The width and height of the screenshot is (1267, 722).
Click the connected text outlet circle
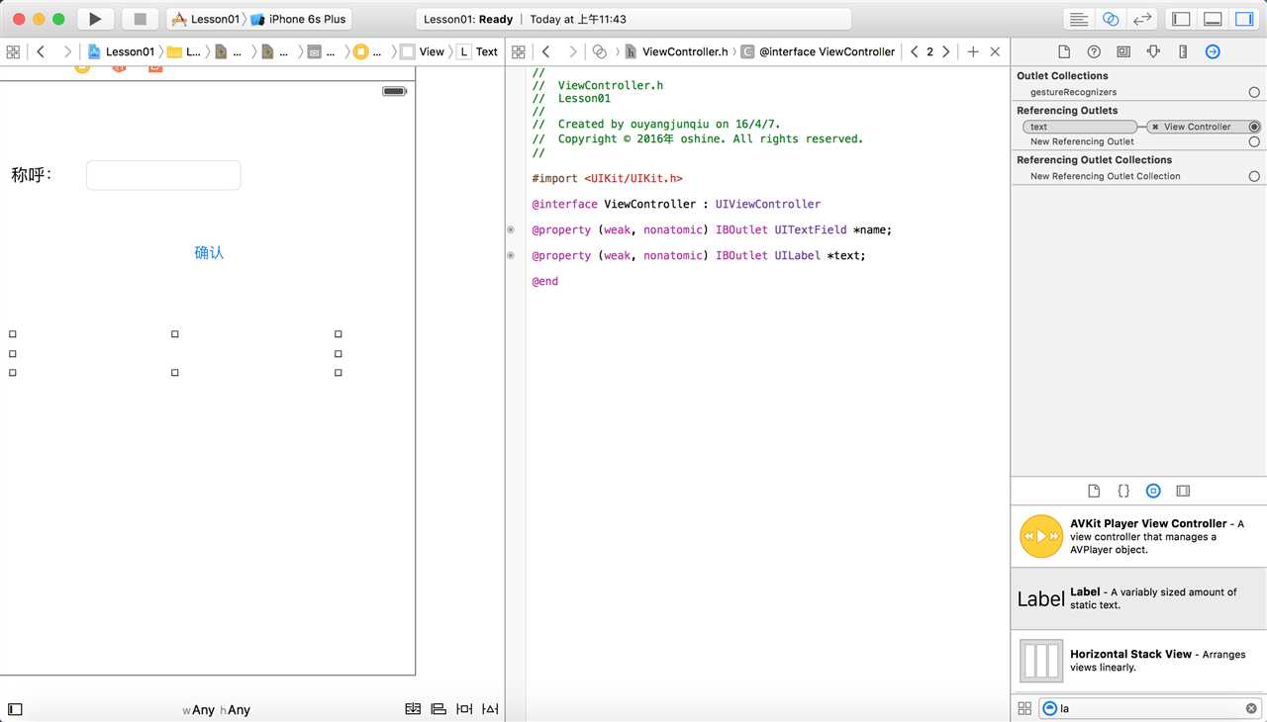(1254, 127)
